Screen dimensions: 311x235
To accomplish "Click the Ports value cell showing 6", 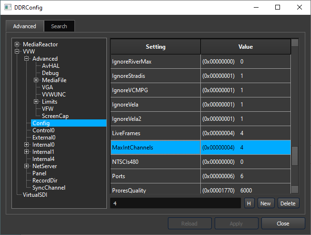I will tap(246, 176).
